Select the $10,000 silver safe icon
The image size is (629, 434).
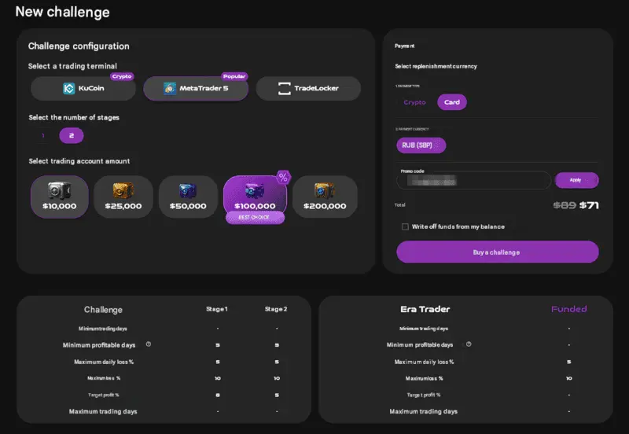(60, 190)
